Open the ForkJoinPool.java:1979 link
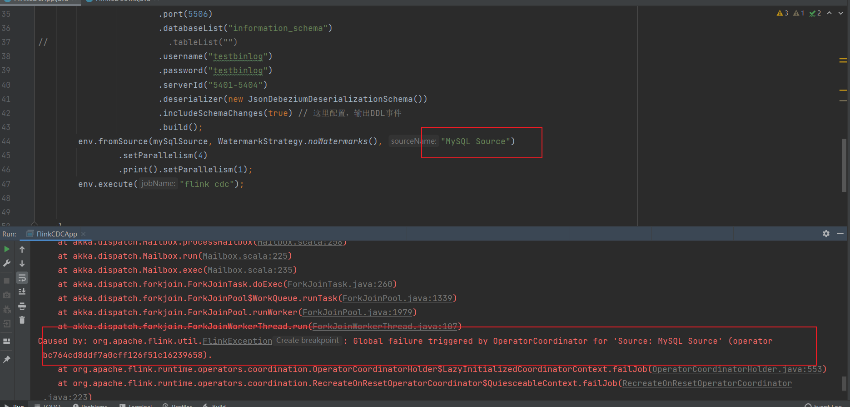This screenshot has width=850, height=407. [x=358, y=312]
